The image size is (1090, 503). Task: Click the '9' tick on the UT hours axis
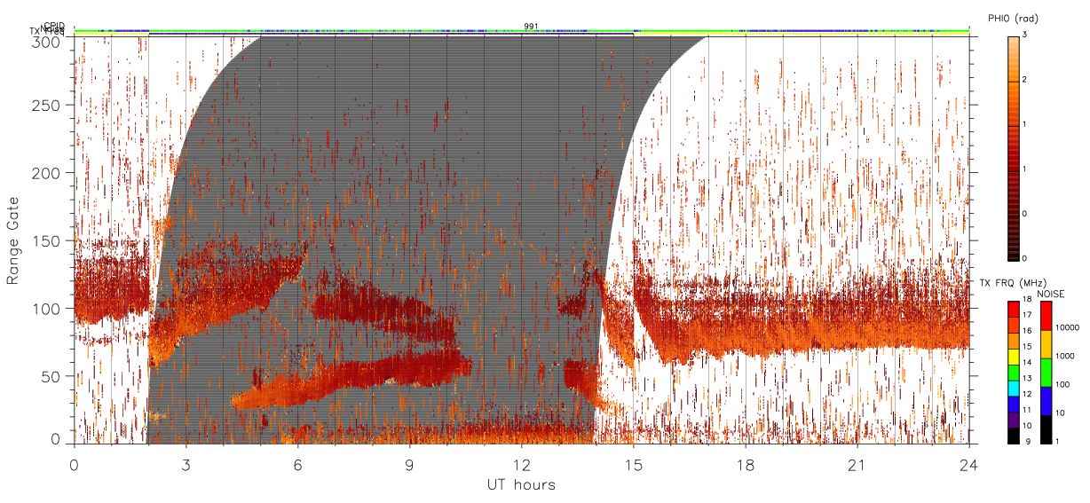pos(409,464)
